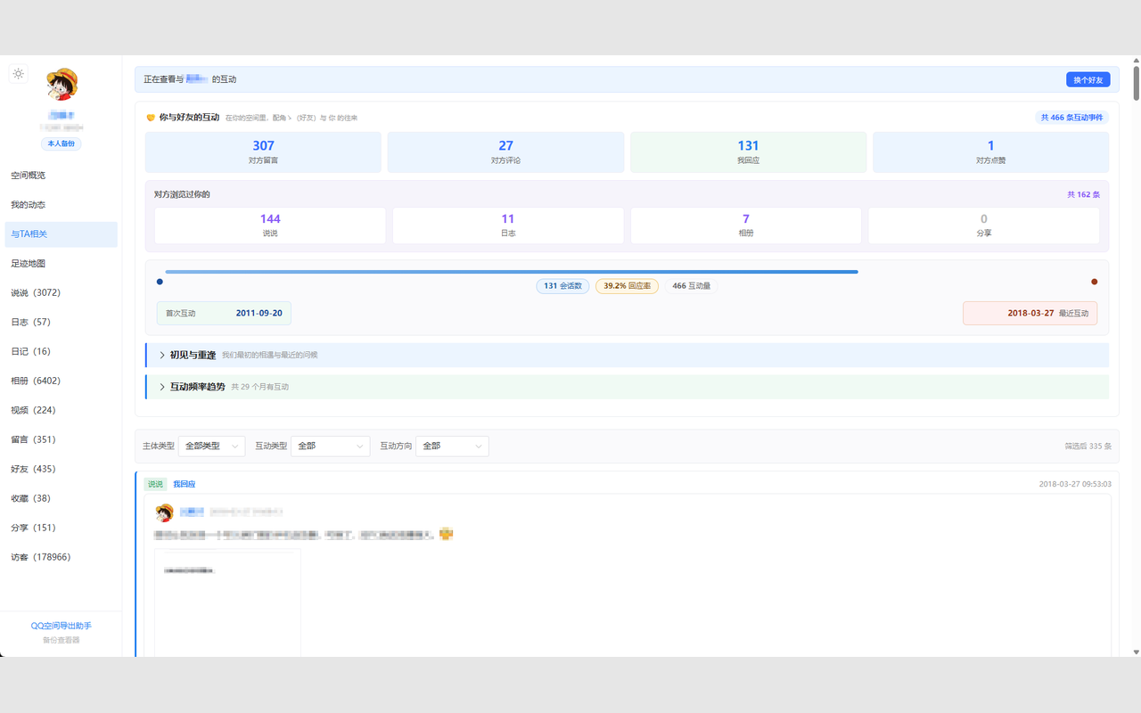The height and width of the screenshot is (713, 1141).
Task: Open 相册 (6402) in the sidebar
Action: pyautogui.click(x=61, y=381)
